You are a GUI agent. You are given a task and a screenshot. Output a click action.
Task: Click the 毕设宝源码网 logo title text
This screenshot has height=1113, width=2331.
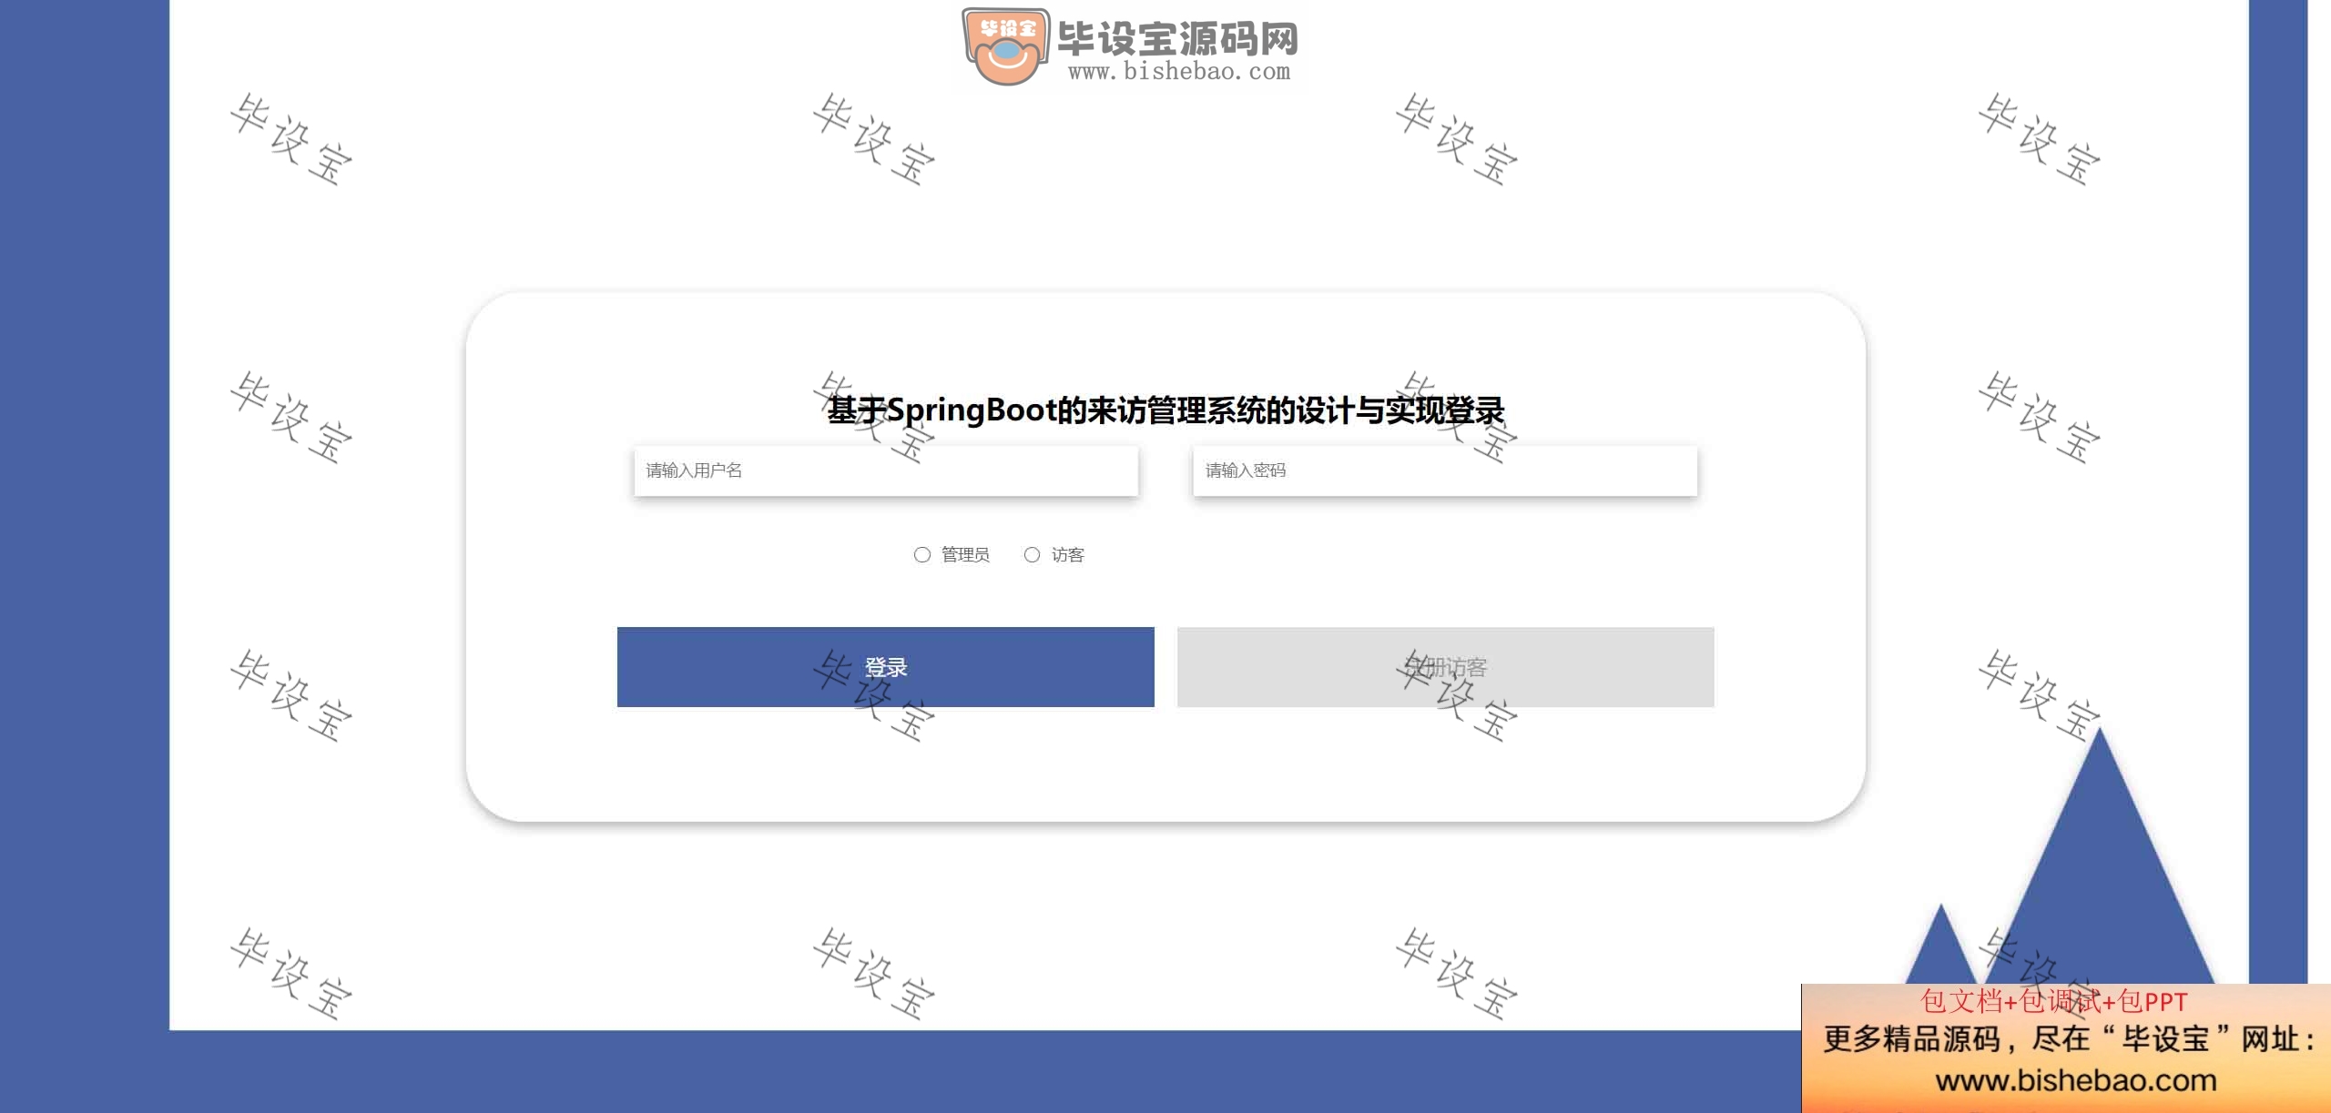(x=1177, y=38)
